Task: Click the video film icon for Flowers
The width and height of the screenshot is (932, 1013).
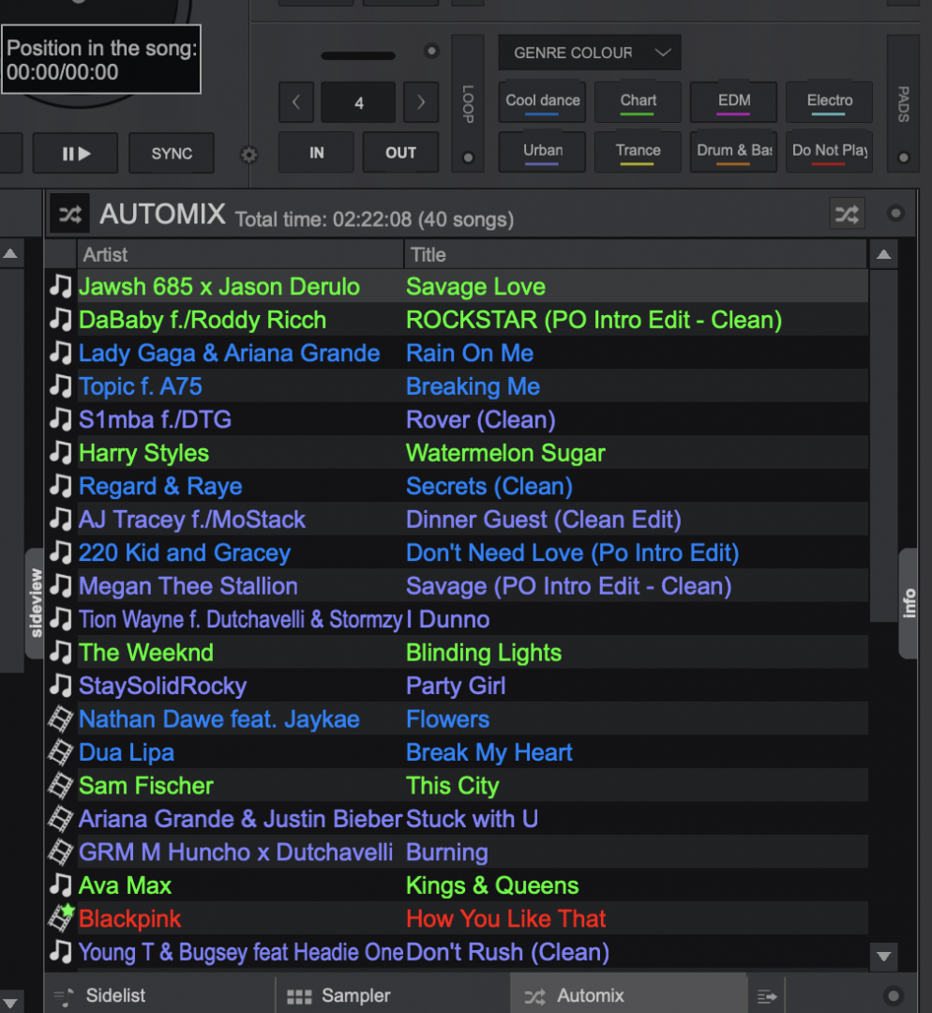Action: click(x=61, y=719)
